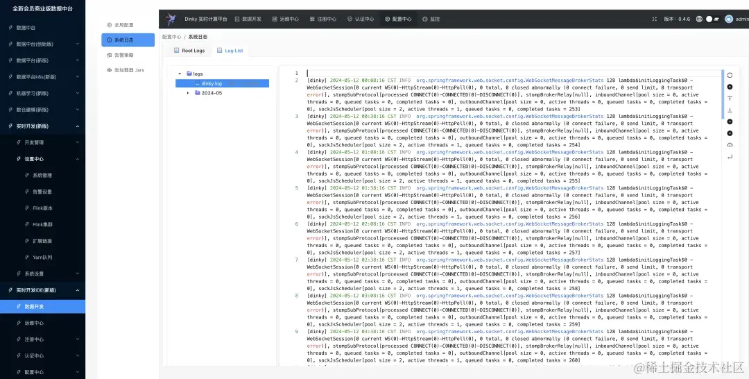Expand 系统设置 submenu chevron
The image size is (749, 379).
[78, 274]
